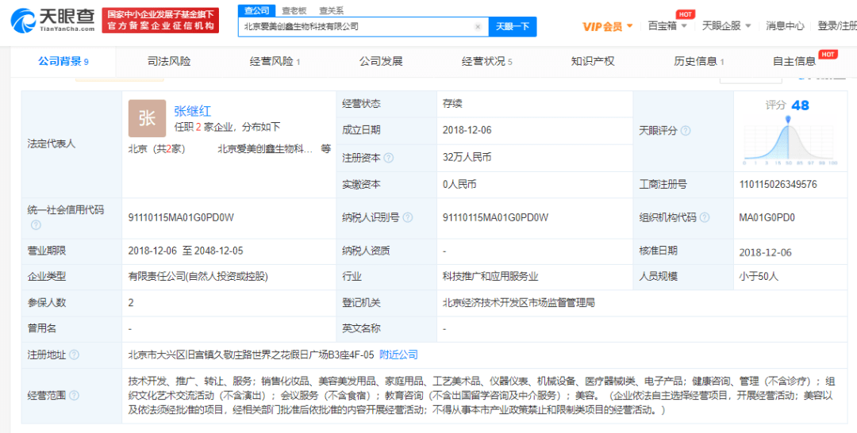Open the 天眼企服 dropdown
The height and width of the screenshot is (433, 857).
(725, 26)
